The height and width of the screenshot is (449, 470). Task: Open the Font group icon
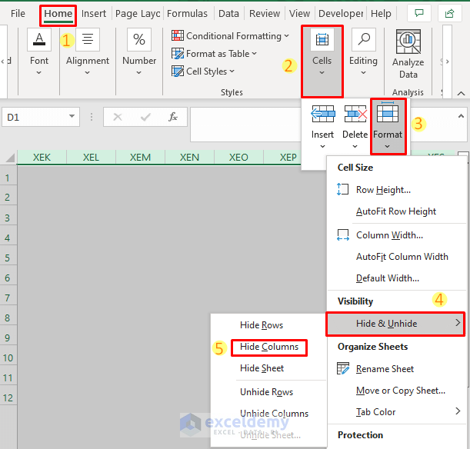tap(39, 39)
